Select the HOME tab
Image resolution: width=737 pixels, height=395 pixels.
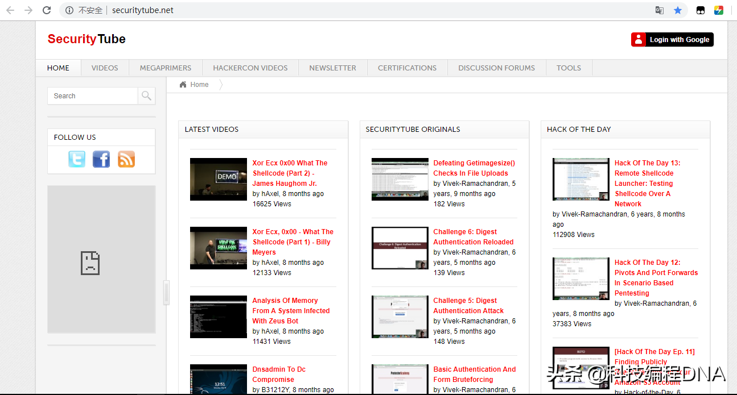tap(58, 68)
